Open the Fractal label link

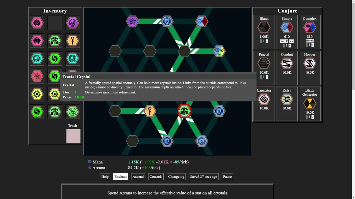pyautogui.click(x=264, y=54)
